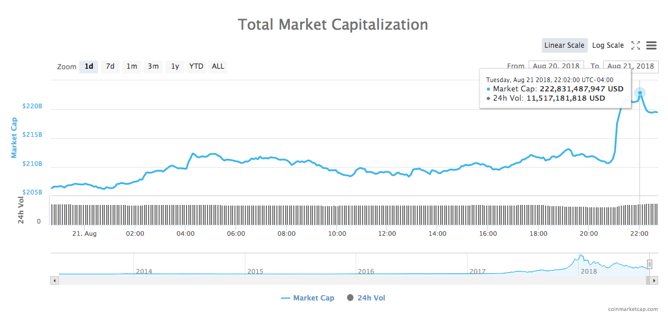
Task: Choose the YTD zoom option
Action: [x=196, y=66]
